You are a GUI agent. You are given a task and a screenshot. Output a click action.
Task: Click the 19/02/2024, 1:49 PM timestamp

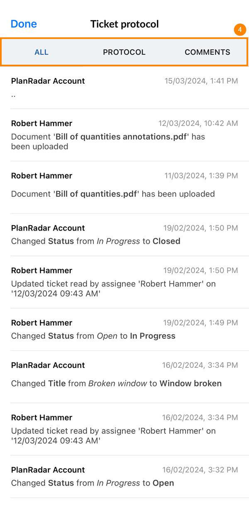tap(200, 323)
